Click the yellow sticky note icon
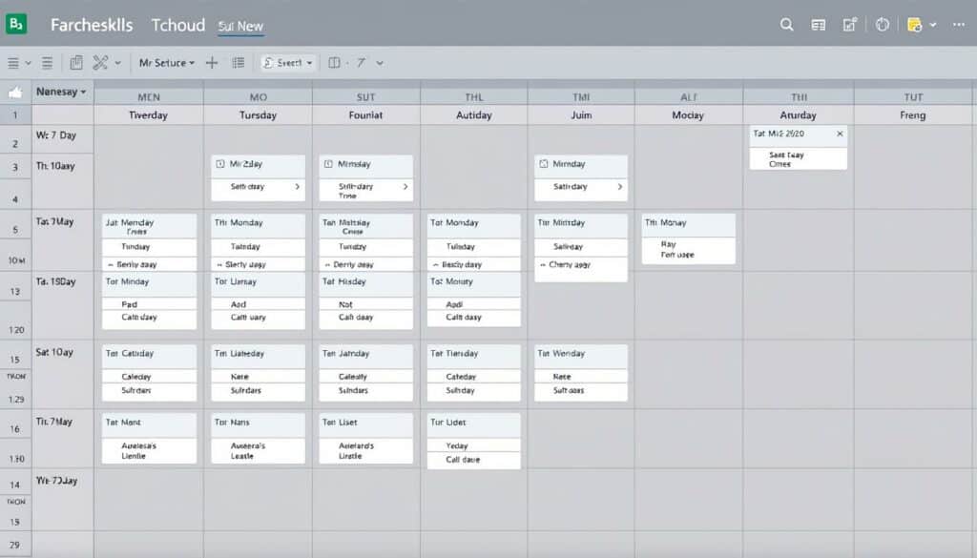This screenshot has height=558, width=977. [x=915, y=25]
